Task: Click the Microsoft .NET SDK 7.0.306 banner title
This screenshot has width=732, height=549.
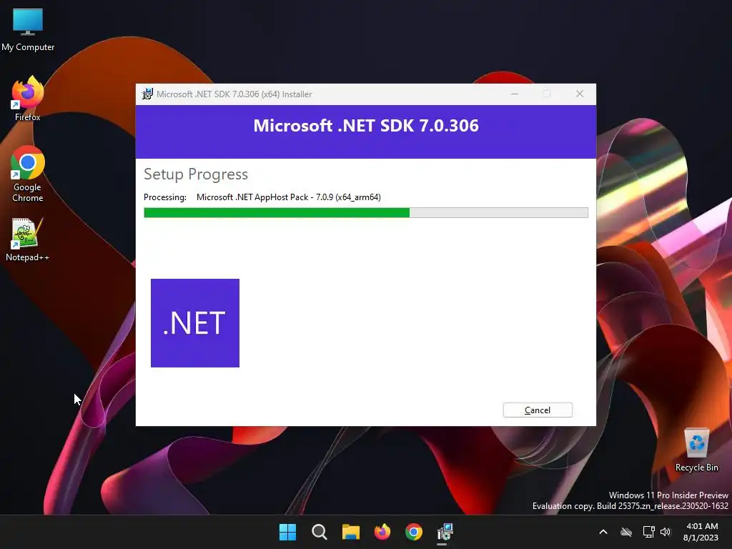Action: point(366,126)
